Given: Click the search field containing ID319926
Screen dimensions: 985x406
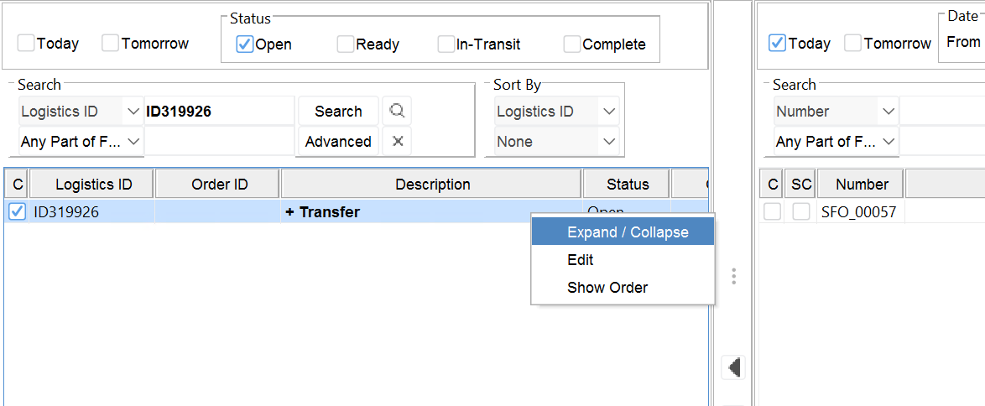Looking at the screenshot, I should [220, 112].
